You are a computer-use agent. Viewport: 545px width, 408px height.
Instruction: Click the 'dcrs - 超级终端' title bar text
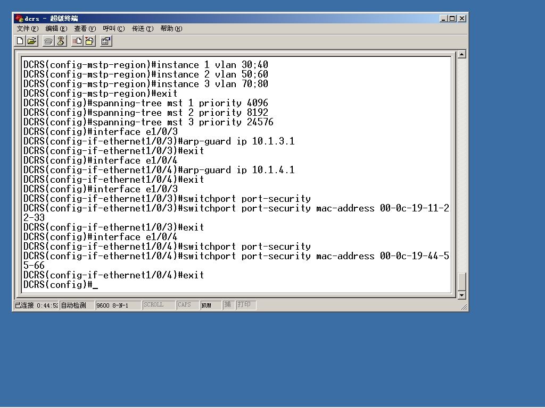pos(52,19)
